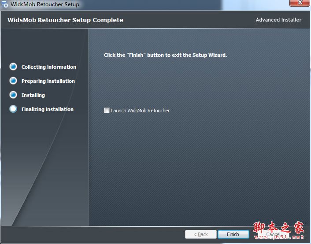
Task: Click the disabled Back button
Action: pos(201,234)
